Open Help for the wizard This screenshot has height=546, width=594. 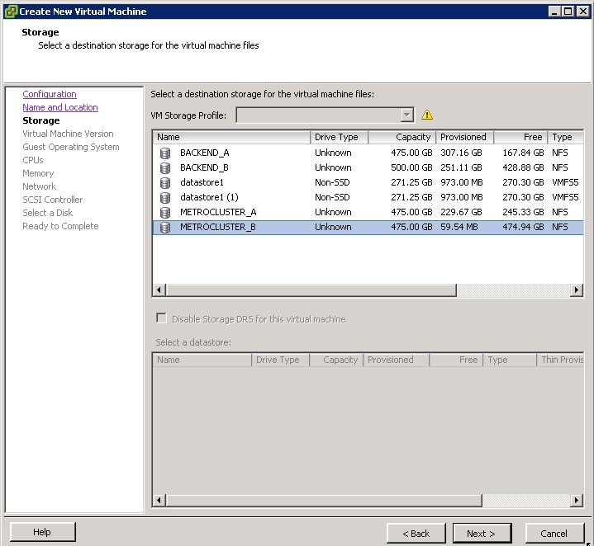pos(42,533)
